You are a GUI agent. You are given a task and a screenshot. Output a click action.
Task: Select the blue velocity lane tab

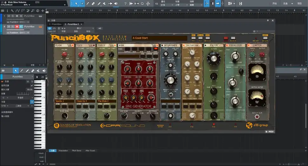tap(53, 151)
